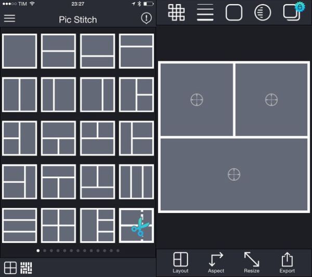This screenshot has width=312, height=277.
Task: Choose the circle with lines icon
Action: coord(263,12)
